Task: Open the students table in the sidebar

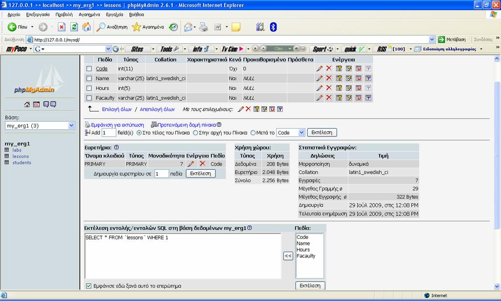Action: [22, 162]
